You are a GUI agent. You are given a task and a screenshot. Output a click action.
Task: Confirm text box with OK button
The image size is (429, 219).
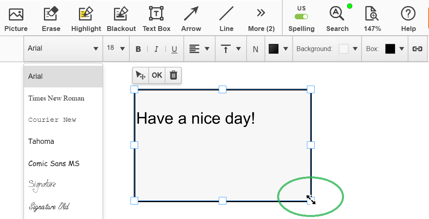point(157,75)
